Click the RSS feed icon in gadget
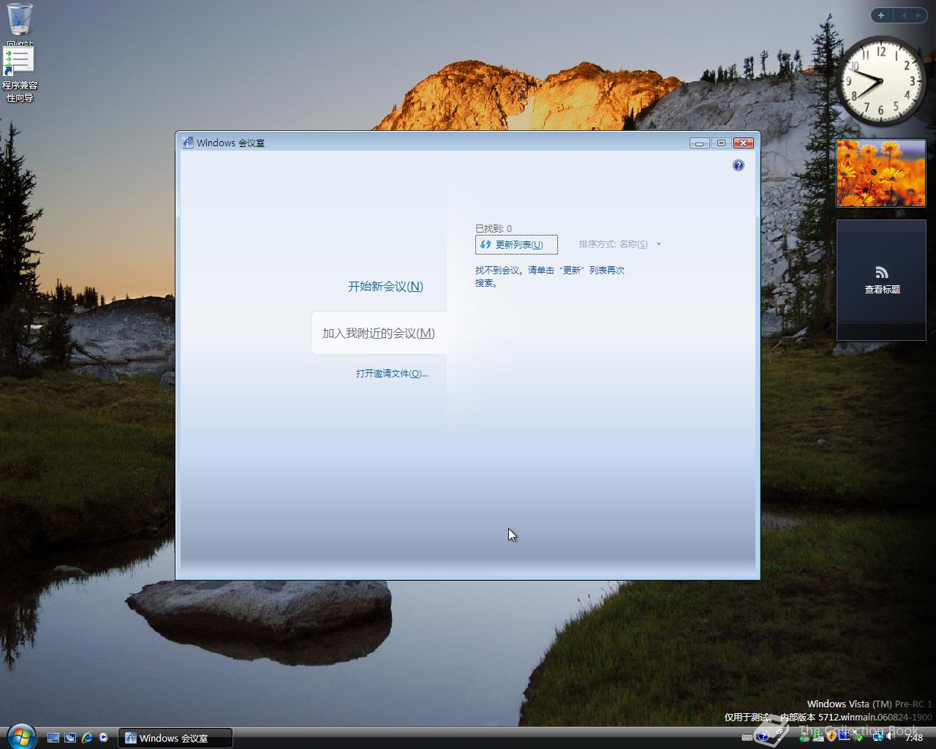This screenshot has height=749, width=936. [x=882, y=272]
